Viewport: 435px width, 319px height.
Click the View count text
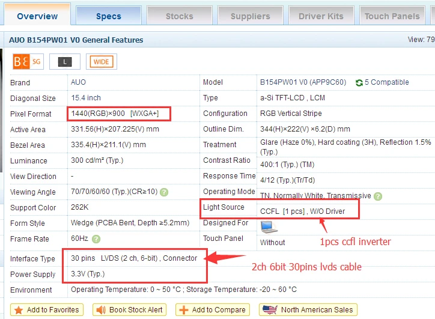coord(421,40)
